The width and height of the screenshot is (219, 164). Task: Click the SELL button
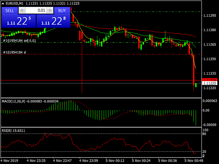click(10, 10)
